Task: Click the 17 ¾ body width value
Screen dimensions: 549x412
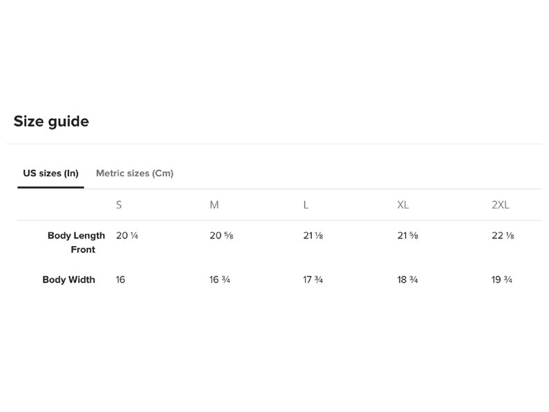Action: tap(313, 280)
